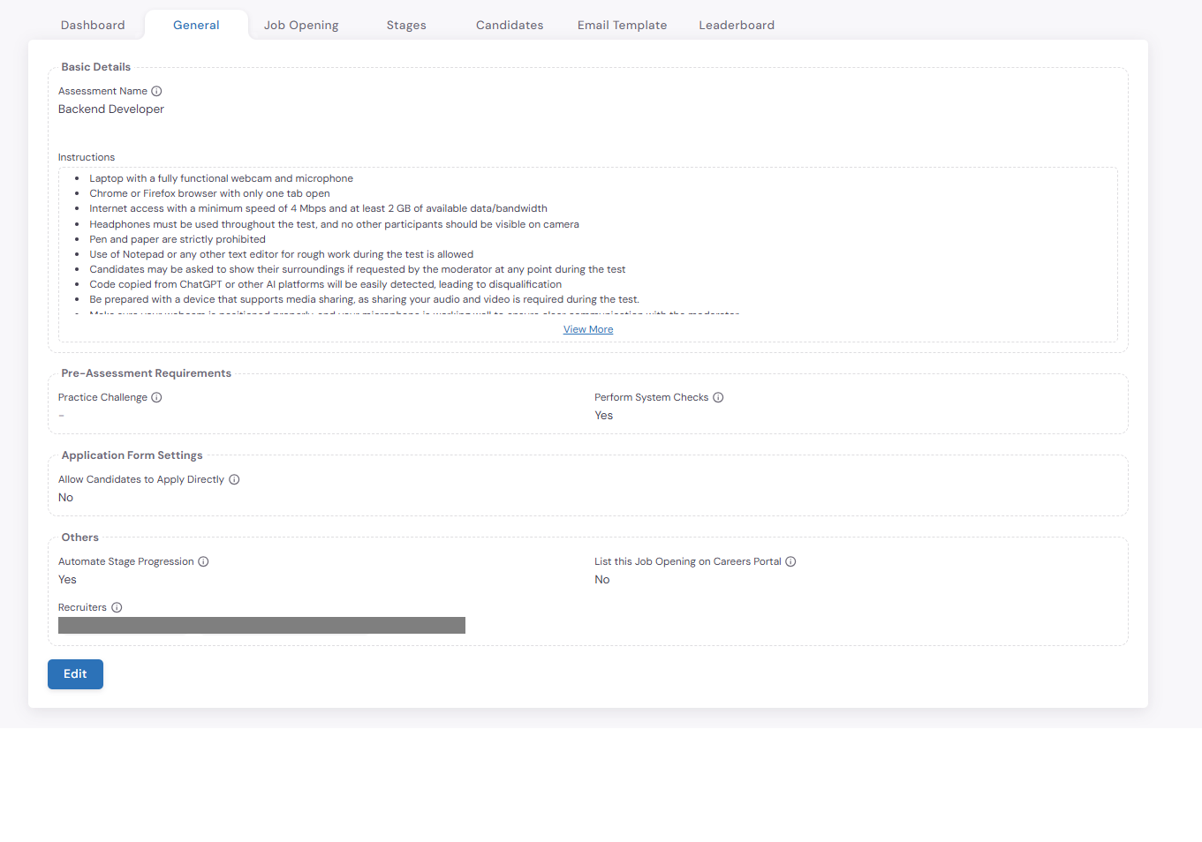Click instruction about Chrome or Firefox browser
This screenshot has height=842, width=1202.
(209, 193)
